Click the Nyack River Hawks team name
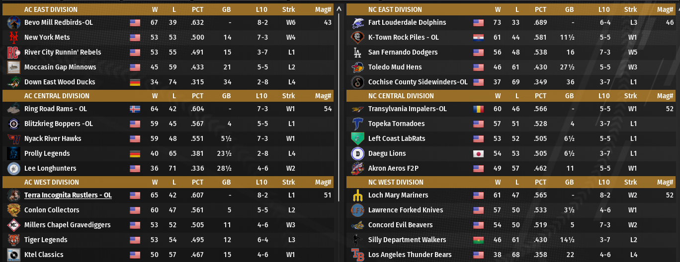 (53, 138)
